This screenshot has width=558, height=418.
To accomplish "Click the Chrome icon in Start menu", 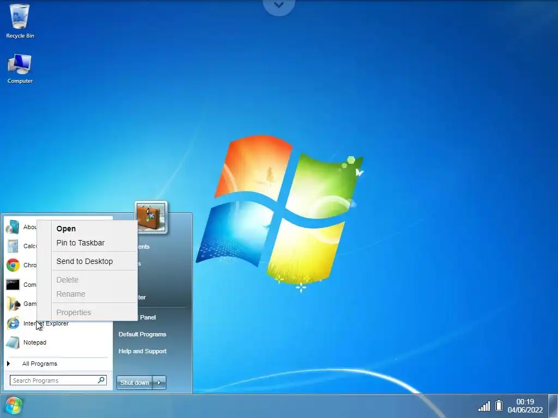I will (x=13, y=265).
